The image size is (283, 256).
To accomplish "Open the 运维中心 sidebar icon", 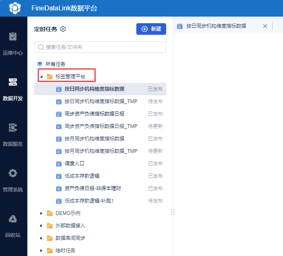I will click(13, 37).
